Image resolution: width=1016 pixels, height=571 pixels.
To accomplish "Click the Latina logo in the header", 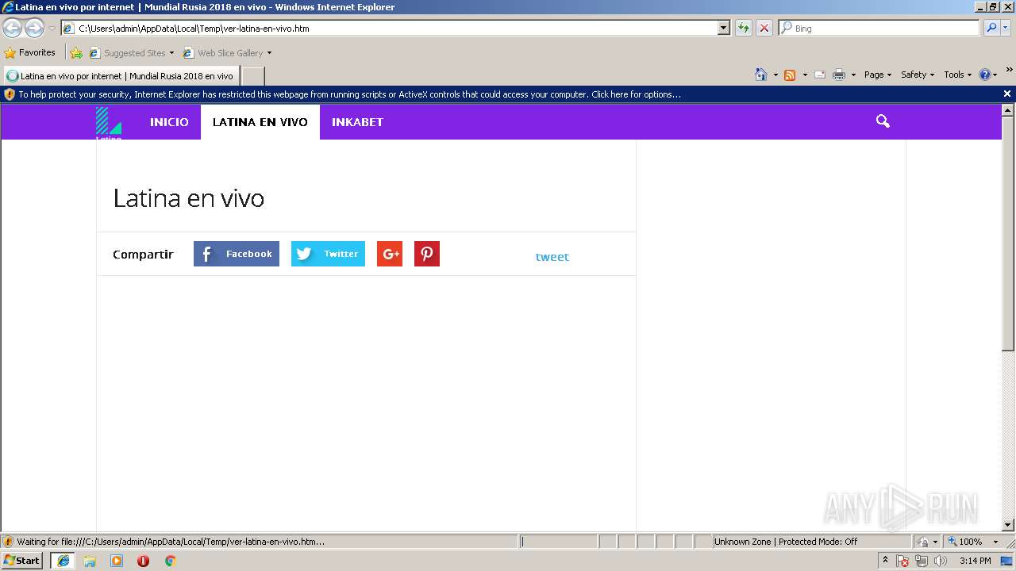I will pyautogui.click(x=109, y=123).
